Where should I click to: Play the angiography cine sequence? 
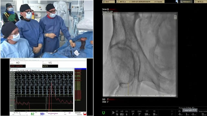[113, 113]
